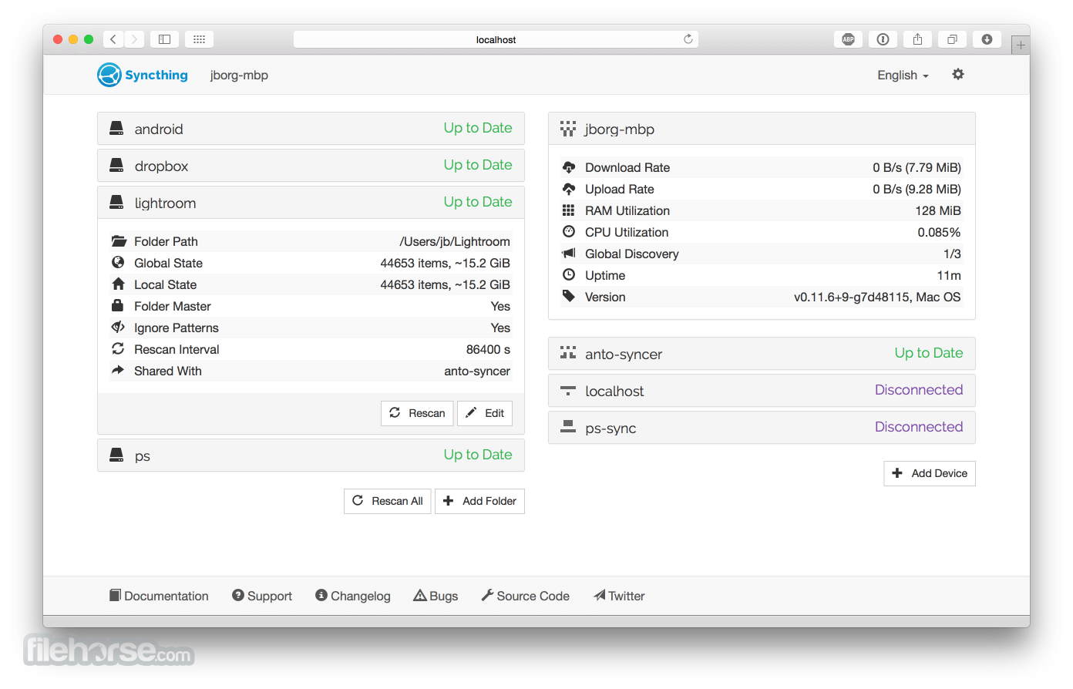Screen dimensions: 1073x689
Task: Expand the dropbox folder panel
Action: pos(311,166)
